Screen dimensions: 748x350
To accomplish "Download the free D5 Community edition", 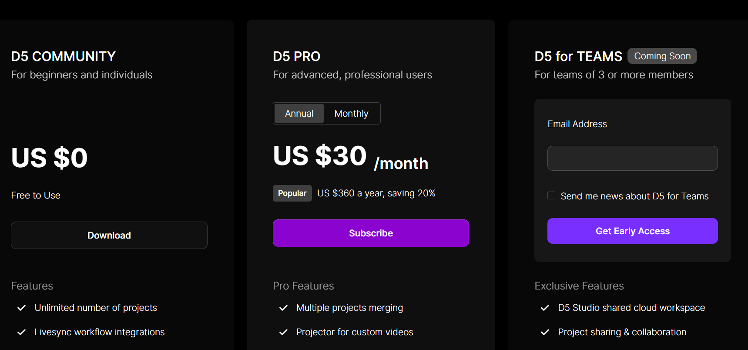I will pos(109,236).
